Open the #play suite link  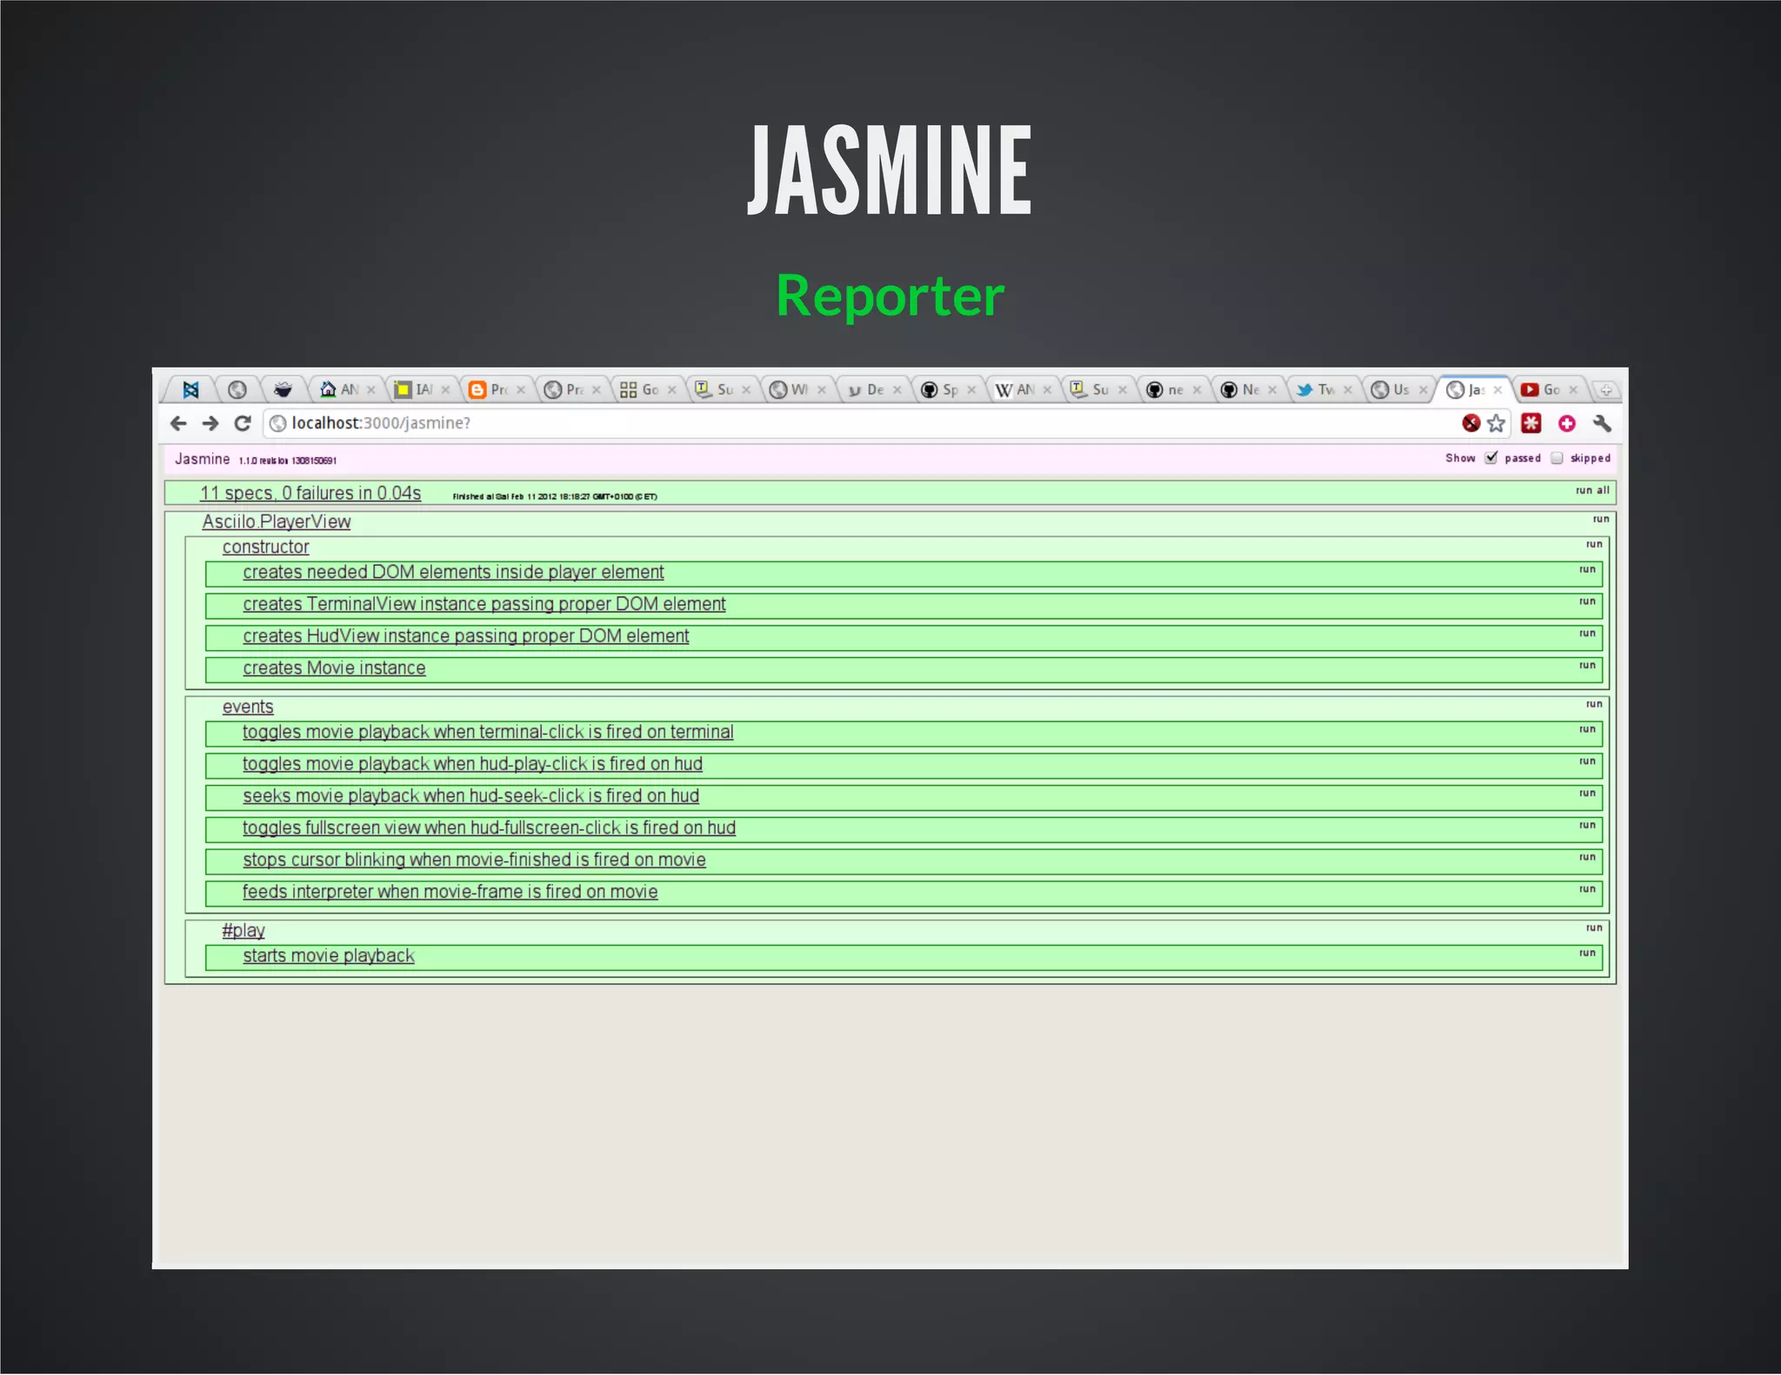tap(243, 931)
